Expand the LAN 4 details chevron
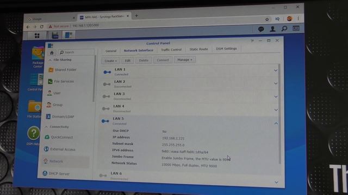This screenshot has width=348, height=195. click(276, 110)
